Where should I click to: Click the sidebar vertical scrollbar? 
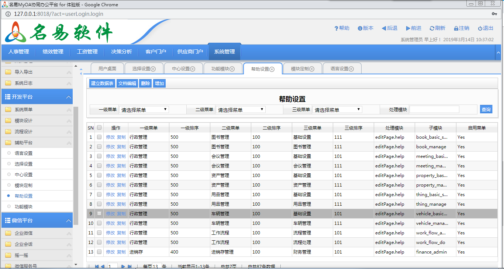[76, 166]
